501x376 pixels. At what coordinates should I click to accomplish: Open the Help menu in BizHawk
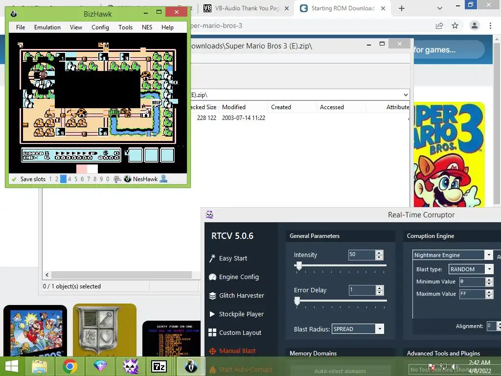tap(167, 27)
